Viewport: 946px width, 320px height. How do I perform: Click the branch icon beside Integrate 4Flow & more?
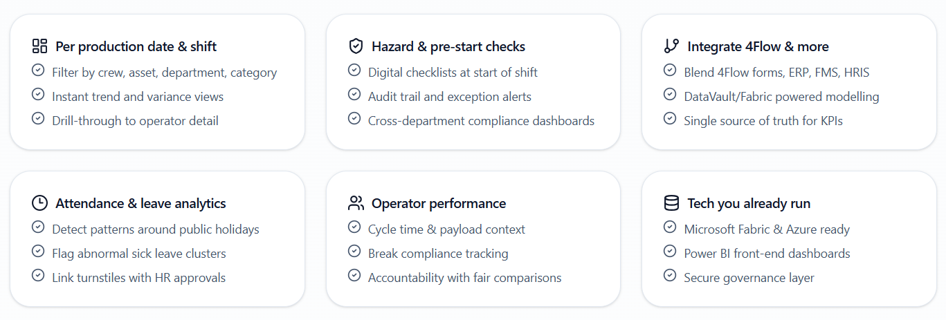(x=671, y=46)
